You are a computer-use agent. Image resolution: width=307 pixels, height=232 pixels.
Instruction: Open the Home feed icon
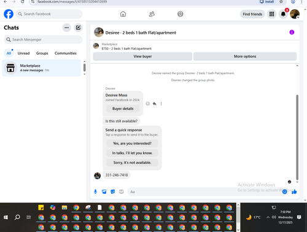pyautogui.click(x=123, y=14)
